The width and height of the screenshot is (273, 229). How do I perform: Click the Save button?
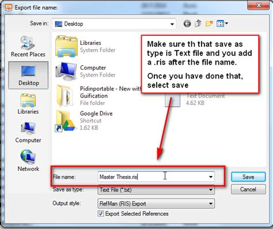[x=248, y=177]
